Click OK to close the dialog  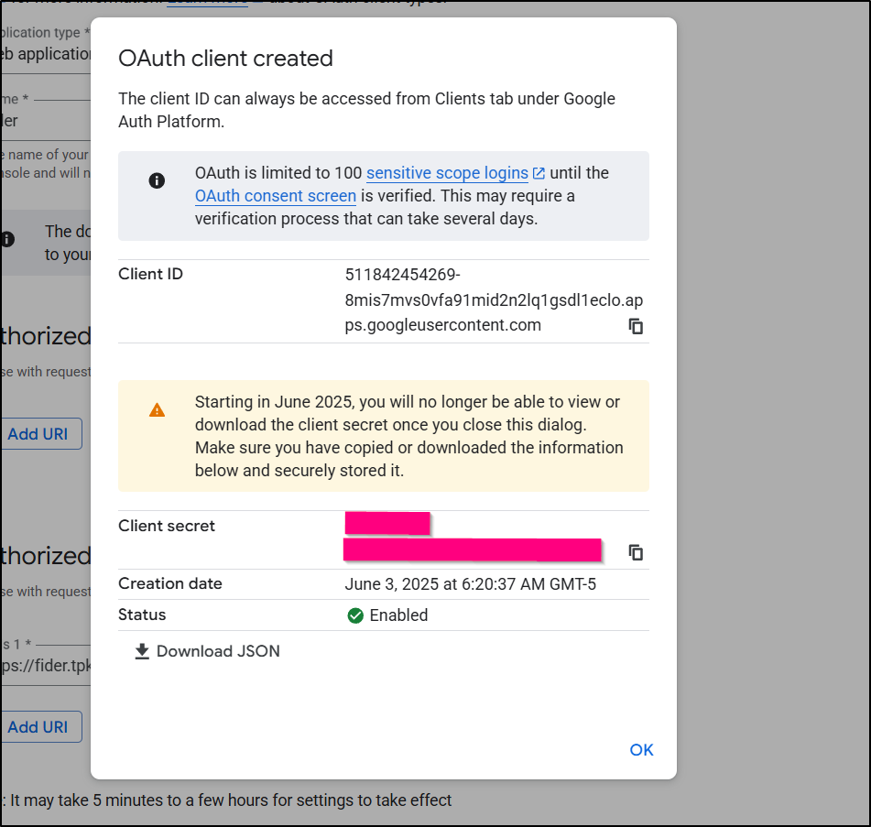tap(642, 750)
